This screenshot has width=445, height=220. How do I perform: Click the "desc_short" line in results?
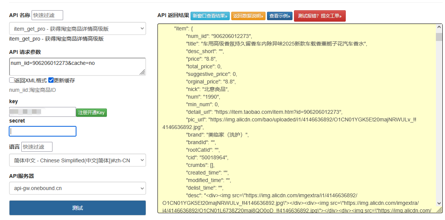[205, 51]
